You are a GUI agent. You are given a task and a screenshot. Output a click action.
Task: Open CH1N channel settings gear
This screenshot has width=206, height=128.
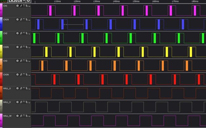point(17,19)
